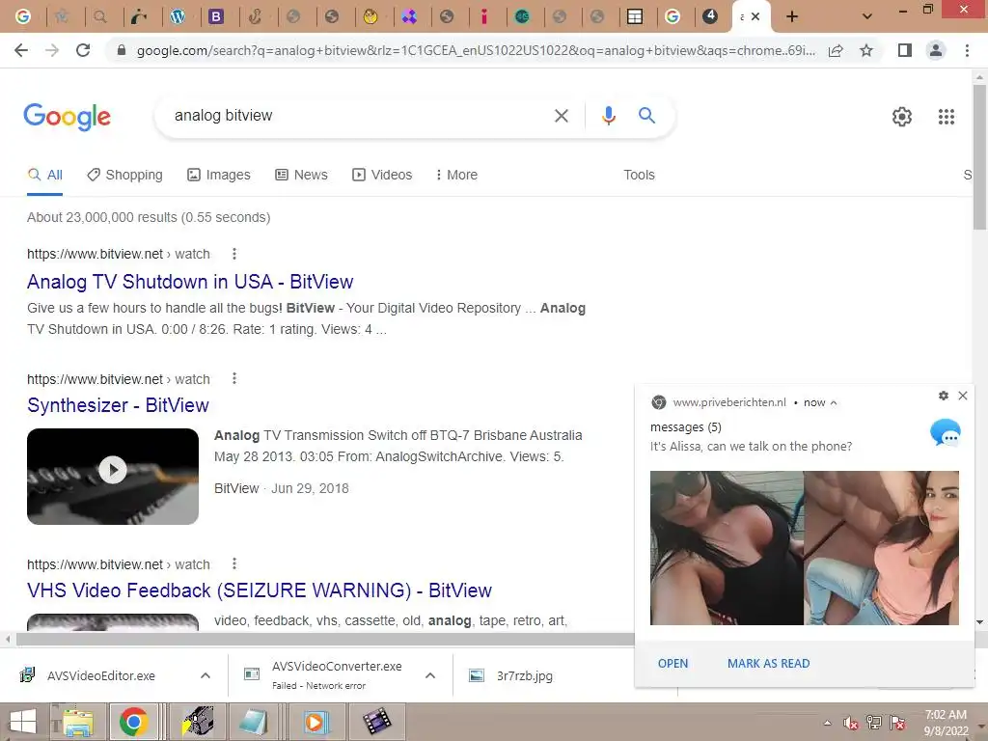
Task: Open the notification's photo preview
Action: (x=805, y=548)
